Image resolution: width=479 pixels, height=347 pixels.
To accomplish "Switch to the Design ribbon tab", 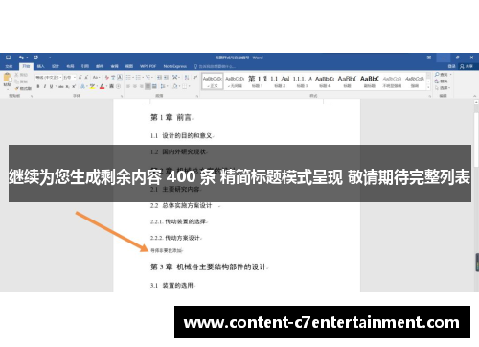I will coord(56,66).
